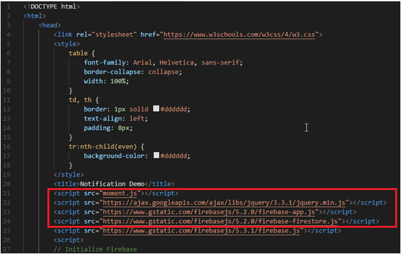Click line number 21 in the gutter
Viewport: 401px width, 254px height.
coord(7,193)
